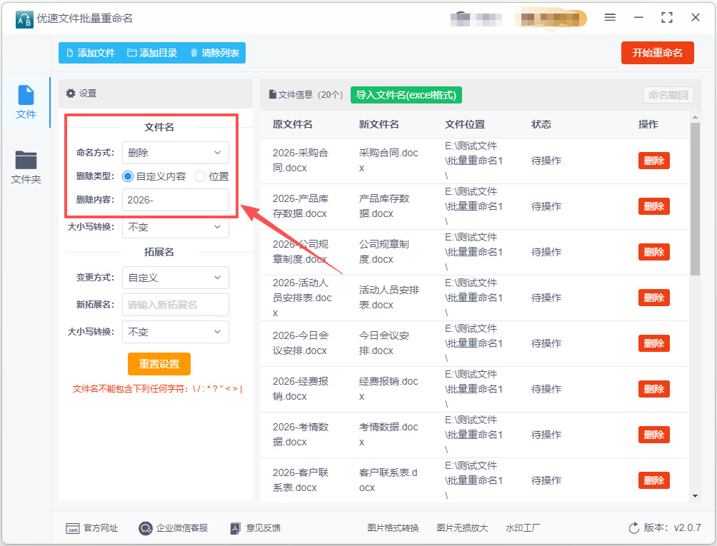Expand extension 大小写转换 dropdown below 新拓展名
Image resolution: width=717 pixels, height=546 pixels.
175,332
